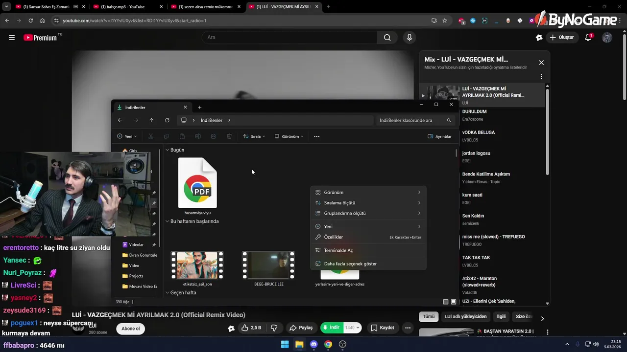
Task: Click the Delete trash icon in Explorer toolbar
Action: [229, 136]
